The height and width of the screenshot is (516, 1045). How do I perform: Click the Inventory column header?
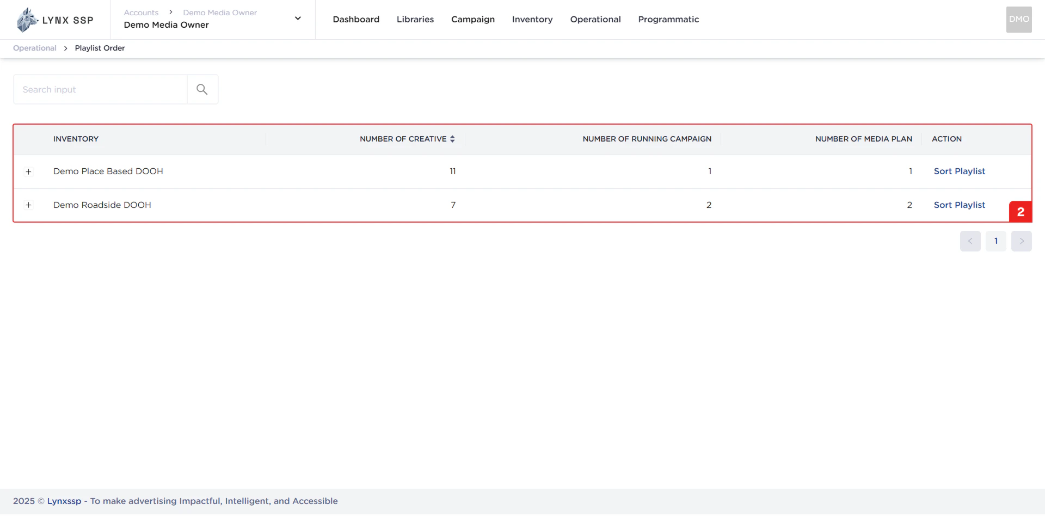tap(76, 139)
